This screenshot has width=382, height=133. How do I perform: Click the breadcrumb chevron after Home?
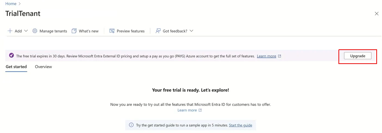pyautogui.click(x=20, y=4)
